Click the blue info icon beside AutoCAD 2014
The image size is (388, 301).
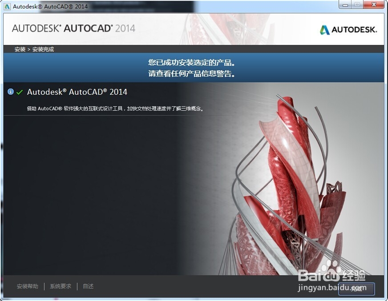coord(10,92)
